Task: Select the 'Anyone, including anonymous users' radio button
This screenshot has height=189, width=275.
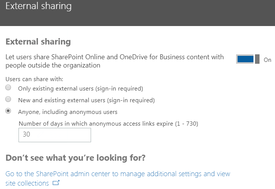Action: [8, 112]
